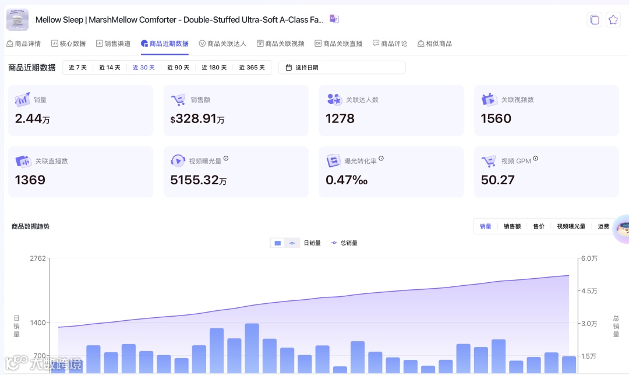This screenshot has height=375, width=629.
Task: Switch trend chart to 售价
Action: pos(539,226)
